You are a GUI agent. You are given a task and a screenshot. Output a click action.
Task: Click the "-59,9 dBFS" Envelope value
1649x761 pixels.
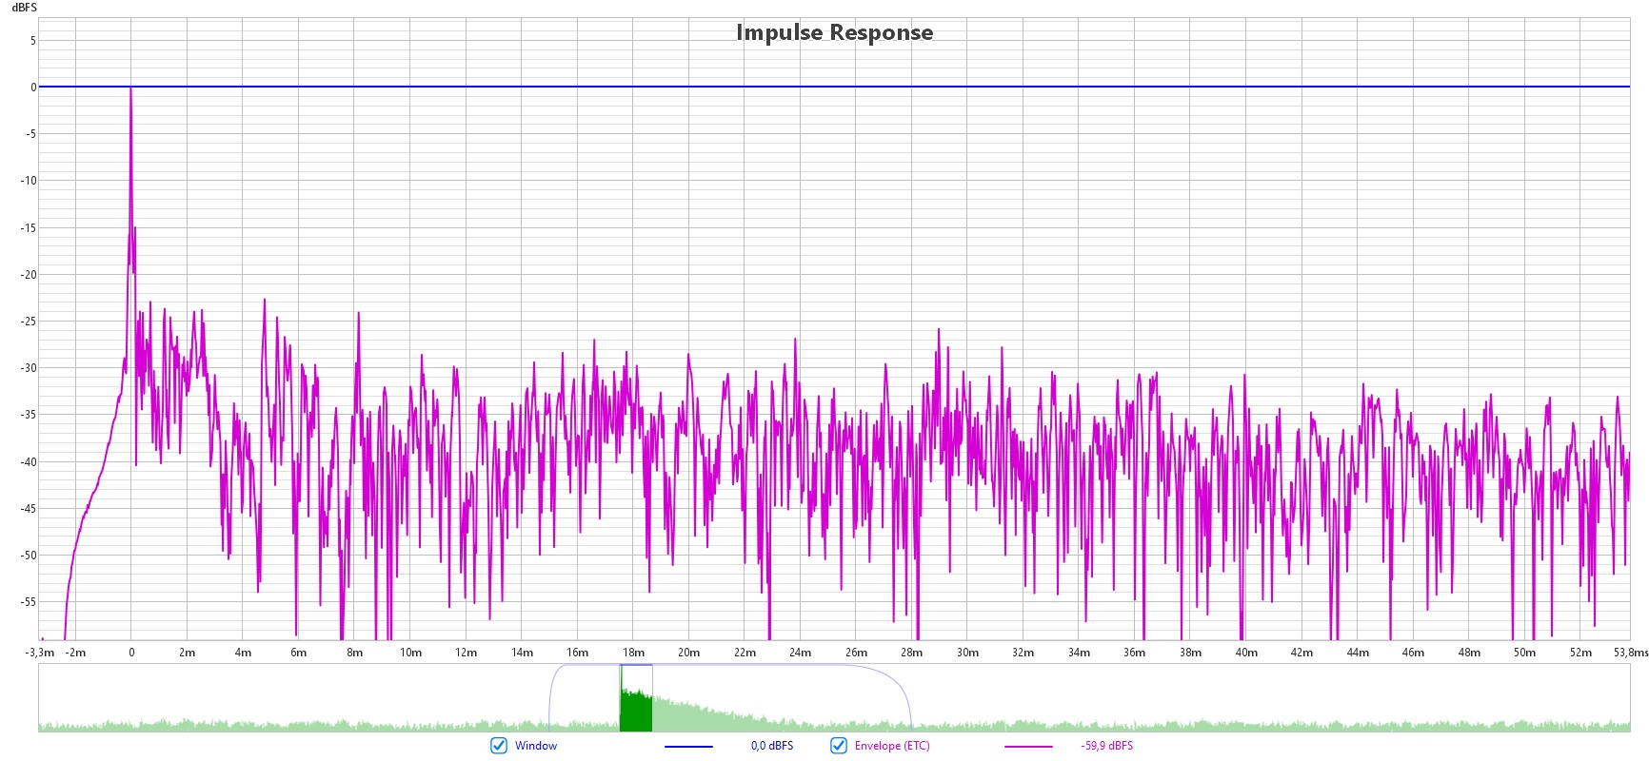point(1106,746)
